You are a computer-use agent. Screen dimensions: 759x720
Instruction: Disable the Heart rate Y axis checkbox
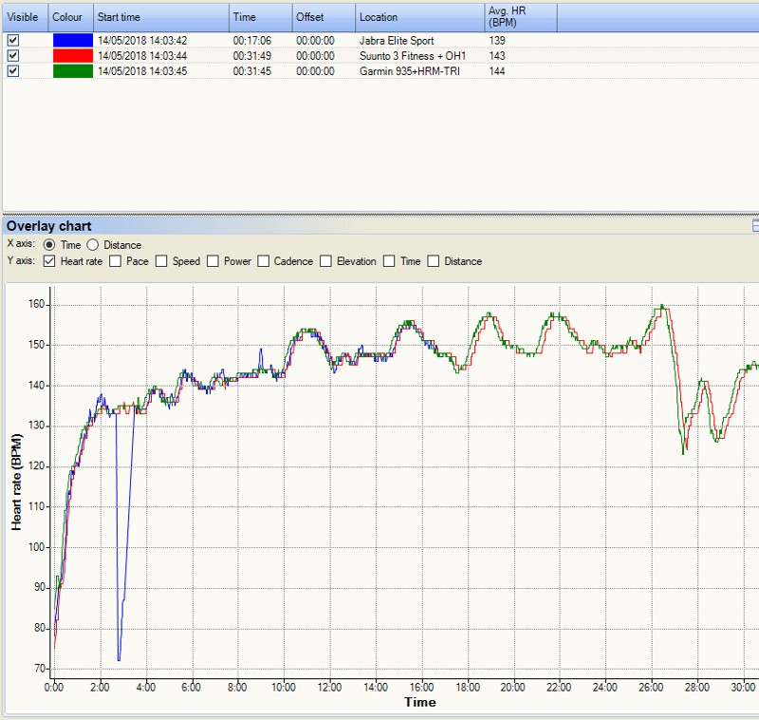49,261
